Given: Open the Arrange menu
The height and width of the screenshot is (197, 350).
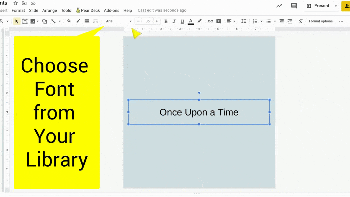Looking at the screenshot, I should (49, 10).
